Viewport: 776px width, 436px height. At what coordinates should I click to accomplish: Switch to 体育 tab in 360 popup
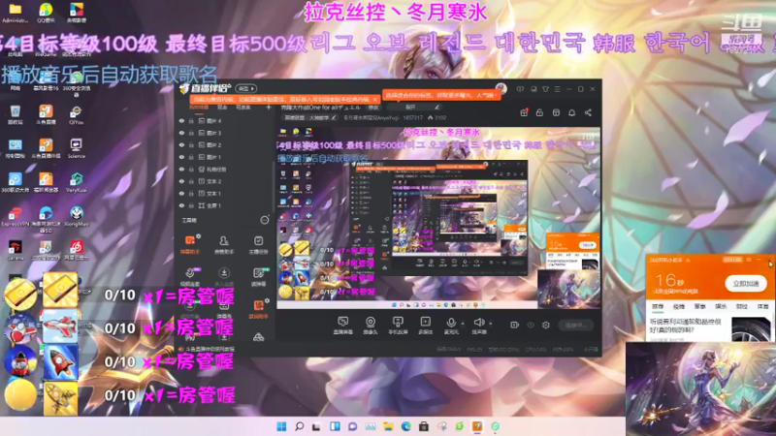pos(762,306)
